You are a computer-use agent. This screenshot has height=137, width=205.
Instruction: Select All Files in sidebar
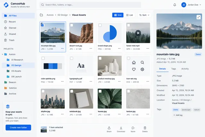click(x=18, y=16)
